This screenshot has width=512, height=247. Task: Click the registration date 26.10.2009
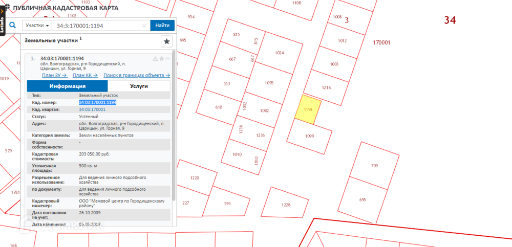coord(90,213)
